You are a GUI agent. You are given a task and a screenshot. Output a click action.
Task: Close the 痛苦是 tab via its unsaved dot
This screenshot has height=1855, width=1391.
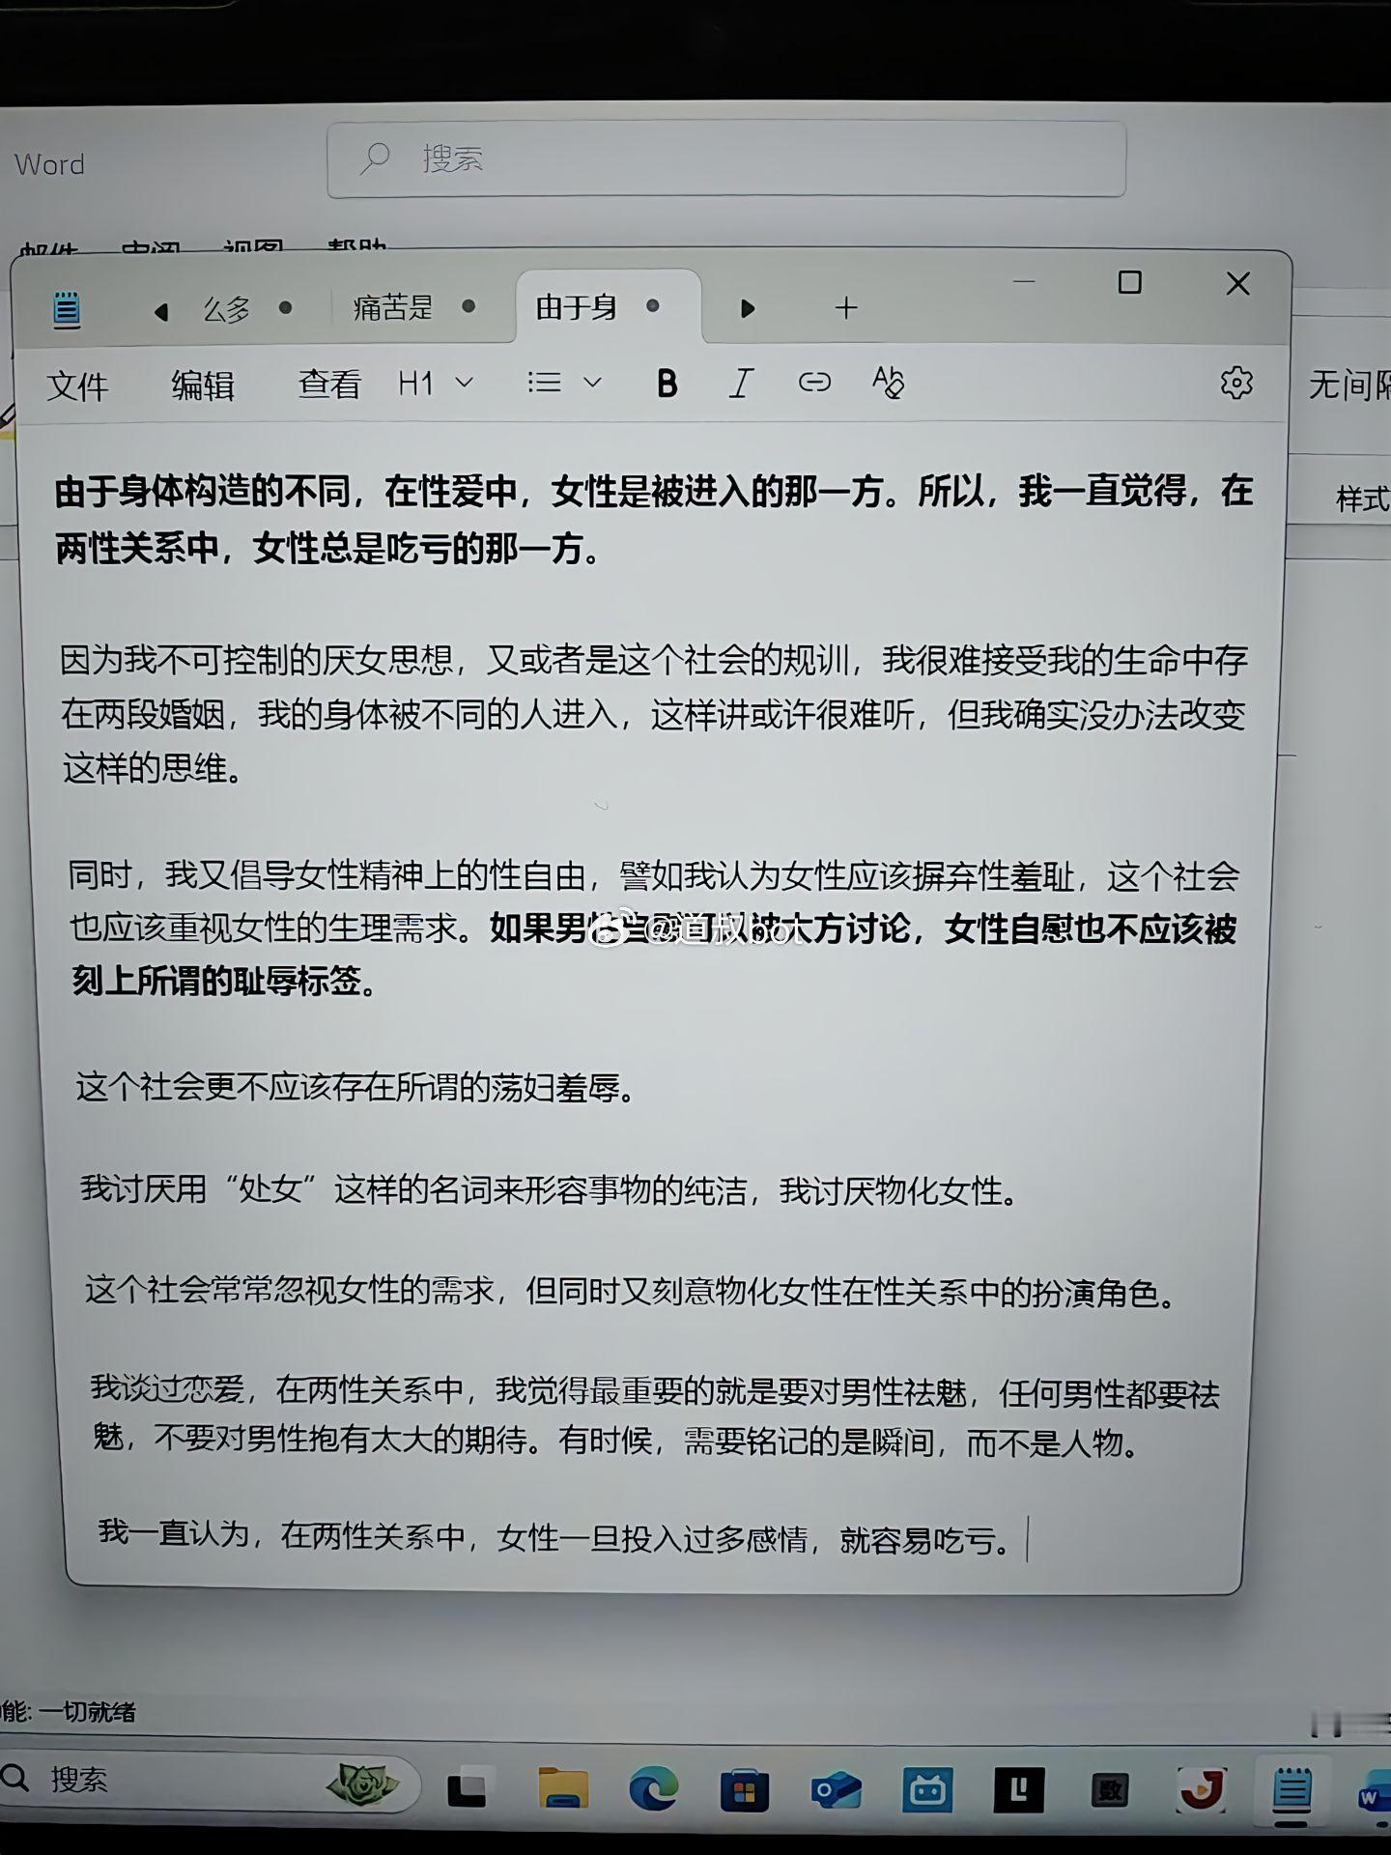point(468,306)
